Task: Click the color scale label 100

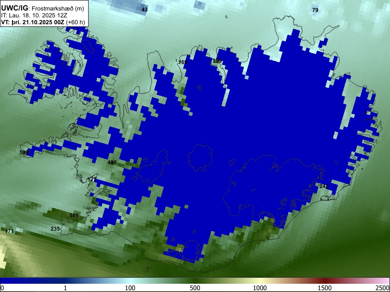Action: pos(130,288)
